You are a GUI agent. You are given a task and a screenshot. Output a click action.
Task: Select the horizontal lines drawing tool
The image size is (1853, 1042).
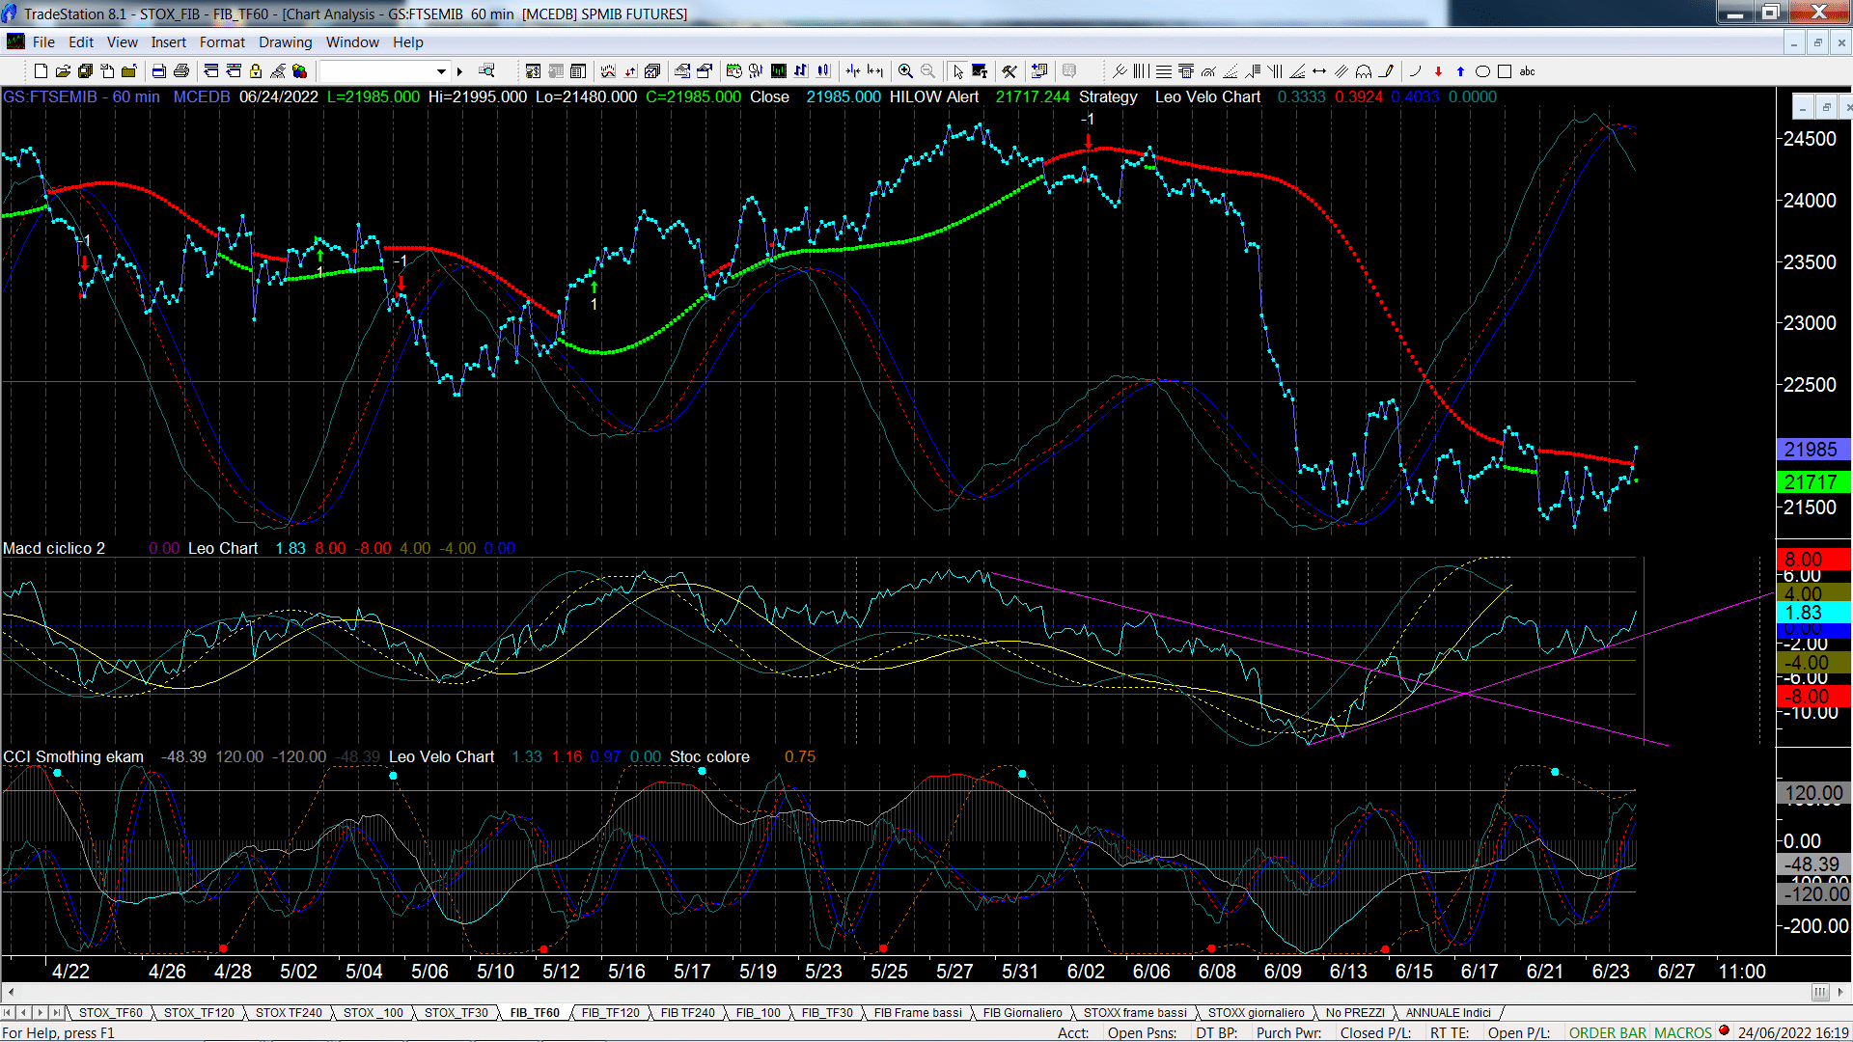point(1164,71)
